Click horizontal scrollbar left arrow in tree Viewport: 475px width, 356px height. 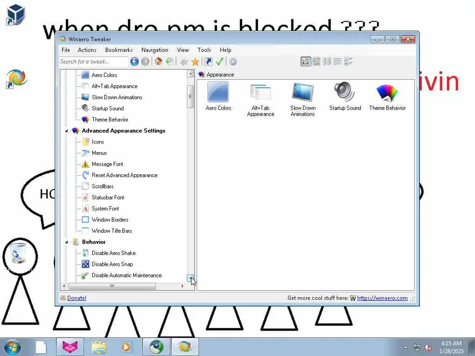click(x=64, y=286)
